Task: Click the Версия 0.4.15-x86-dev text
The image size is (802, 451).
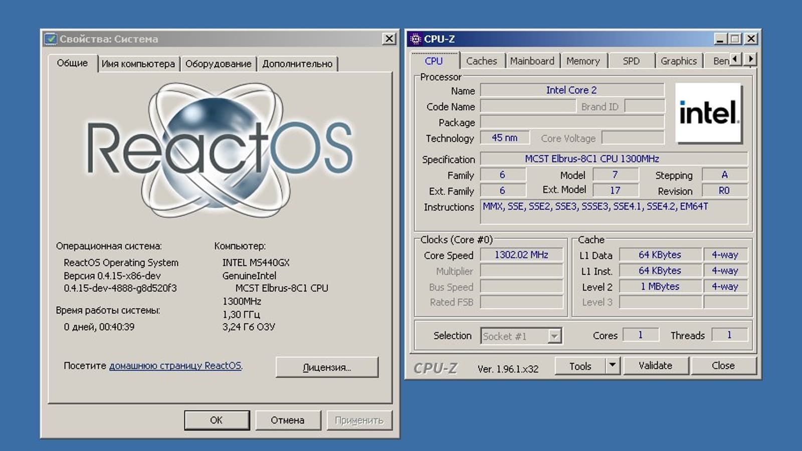Action: 112,276
